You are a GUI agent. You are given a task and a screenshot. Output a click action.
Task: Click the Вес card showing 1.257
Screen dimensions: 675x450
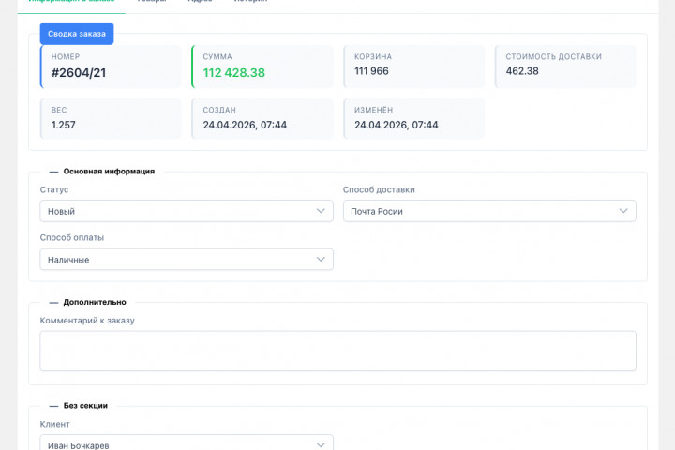point(112,118)
